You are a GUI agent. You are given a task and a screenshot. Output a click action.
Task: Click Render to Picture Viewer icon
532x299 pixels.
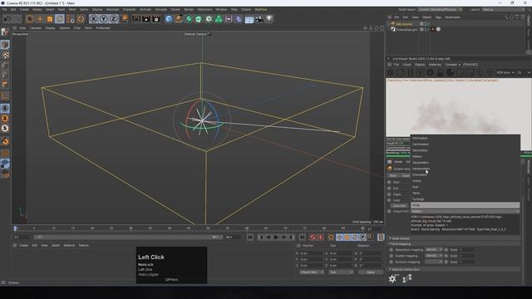[x=146, y=19]
